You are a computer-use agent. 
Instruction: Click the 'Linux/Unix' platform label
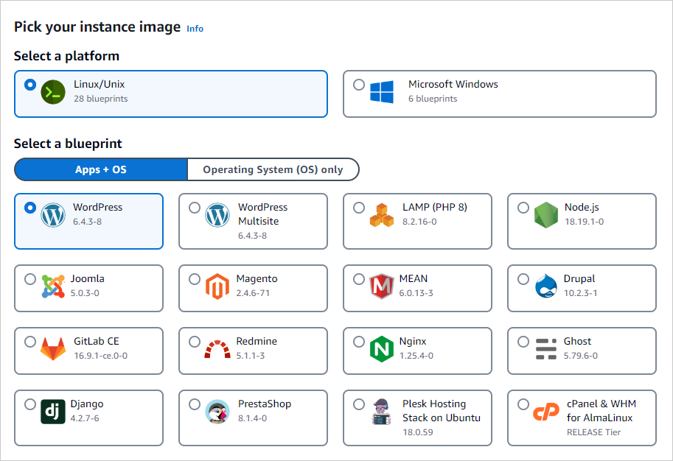100,84
